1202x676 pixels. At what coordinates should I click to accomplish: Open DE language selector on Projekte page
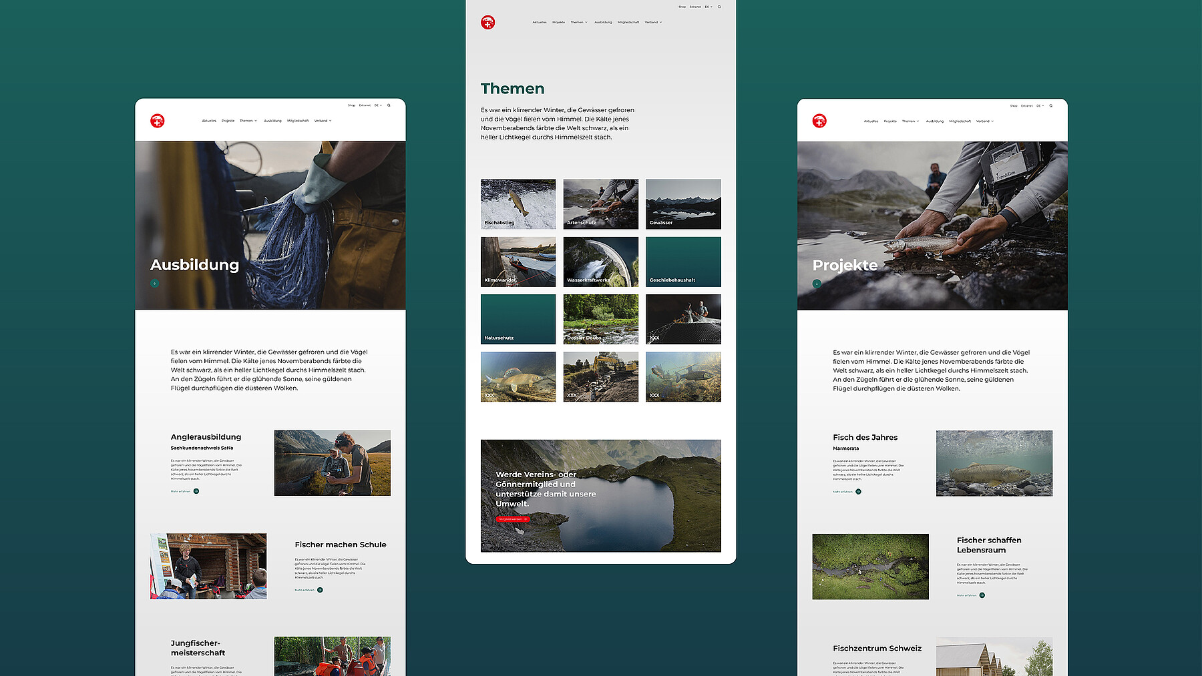(x=1040, y=105)
